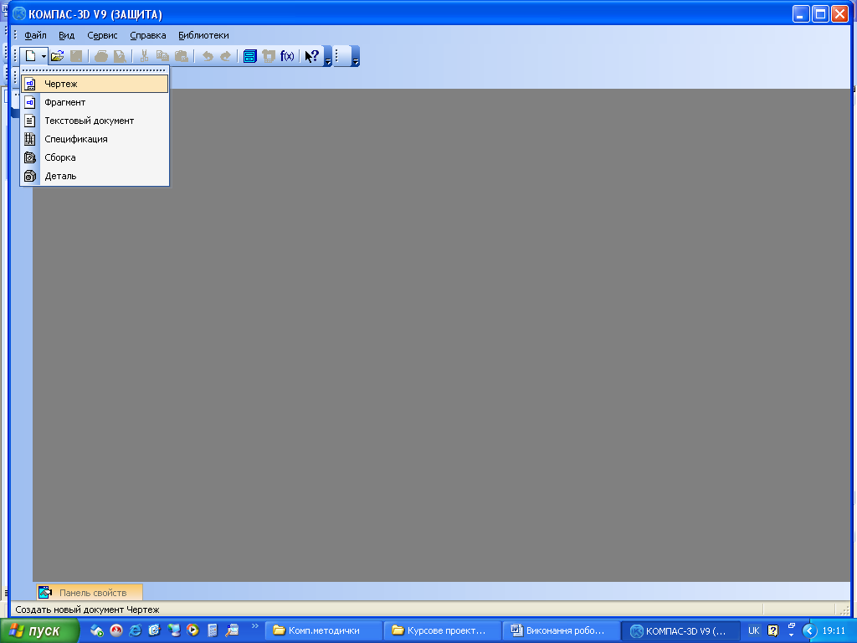Click the Сборка assembly icon
This screenshot has width=857, height=643.
point(31,157)
